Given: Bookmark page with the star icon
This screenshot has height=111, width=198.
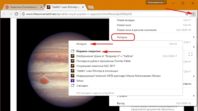Looking at the screenshot, I should tap(187, 14).
